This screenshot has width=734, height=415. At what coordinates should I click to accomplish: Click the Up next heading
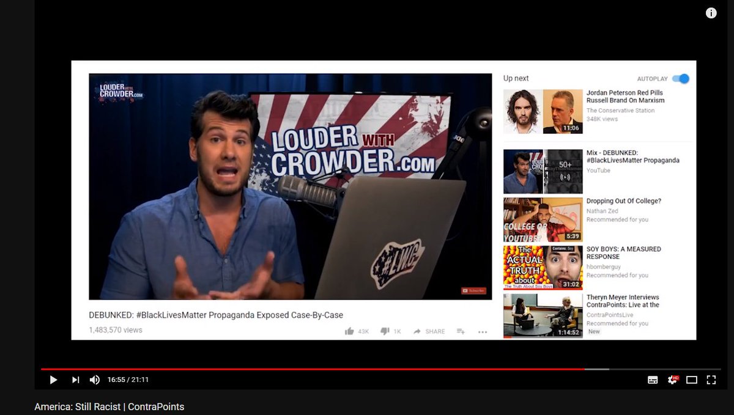pyautogui.click(x=516, y=78)
